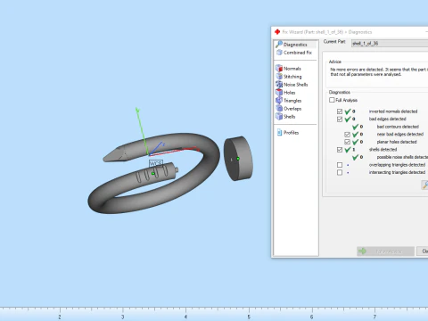The width and height of the screenshot is (428, 321).
Task: Toggle the near bad edges detected checkbox
Action: tap(347, 135)
